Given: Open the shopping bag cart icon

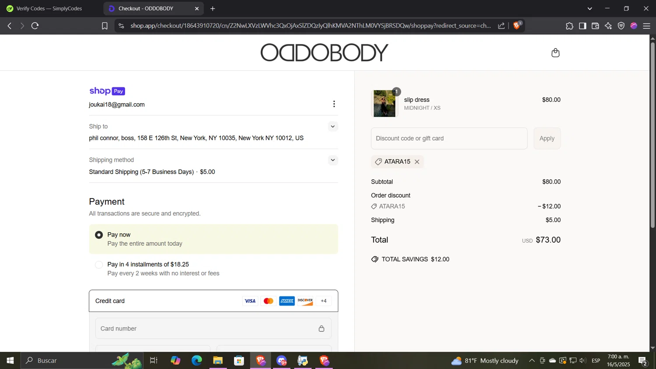Looking at the screenshot, I should click(555, 53).
